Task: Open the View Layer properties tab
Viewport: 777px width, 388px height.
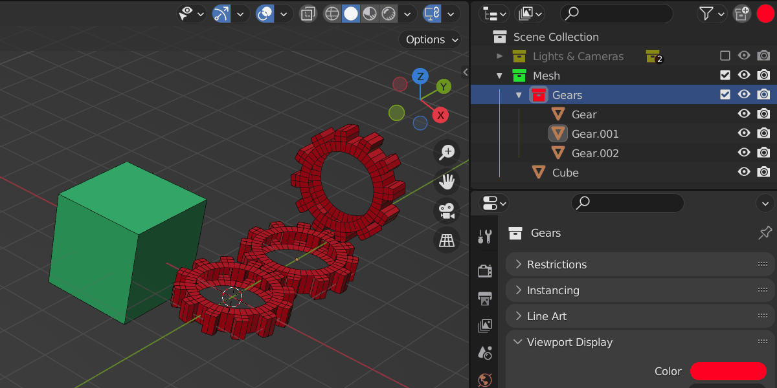Action: pos(485,325)
